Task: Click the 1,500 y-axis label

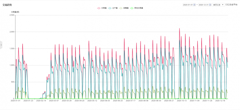Action: pos(12,48)
